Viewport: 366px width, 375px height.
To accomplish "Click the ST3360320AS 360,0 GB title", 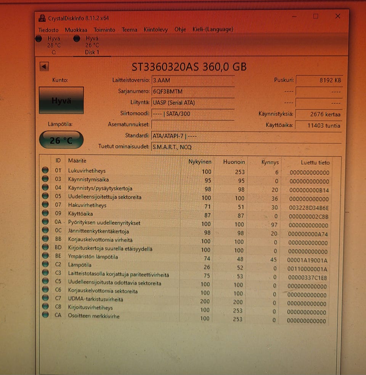I will [x=189, y=67].
